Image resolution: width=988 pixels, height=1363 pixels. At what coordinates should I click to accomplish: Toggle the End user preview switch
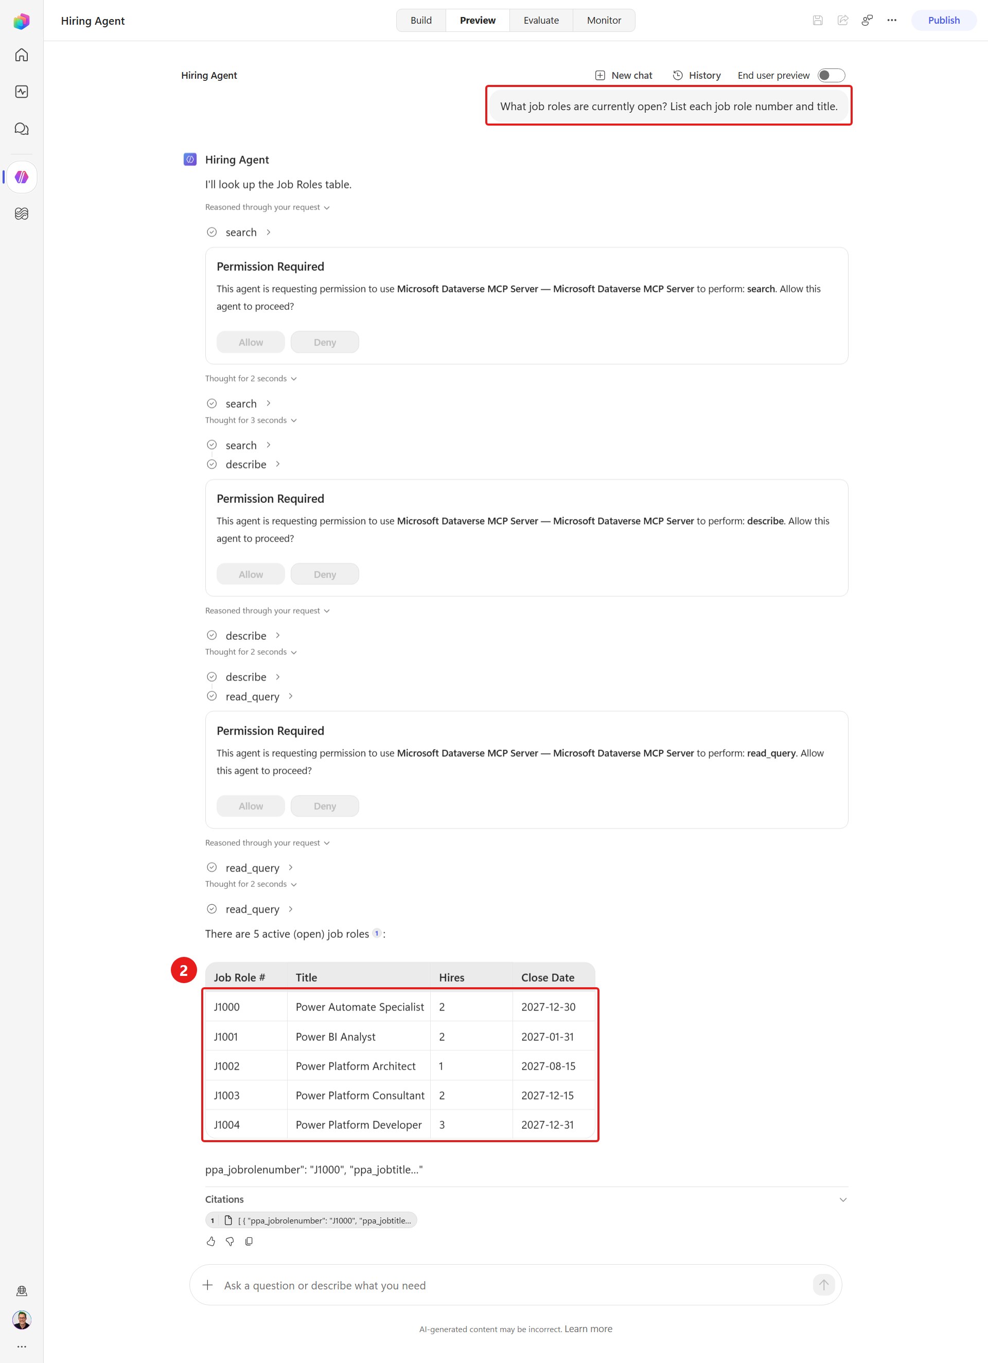831,75
